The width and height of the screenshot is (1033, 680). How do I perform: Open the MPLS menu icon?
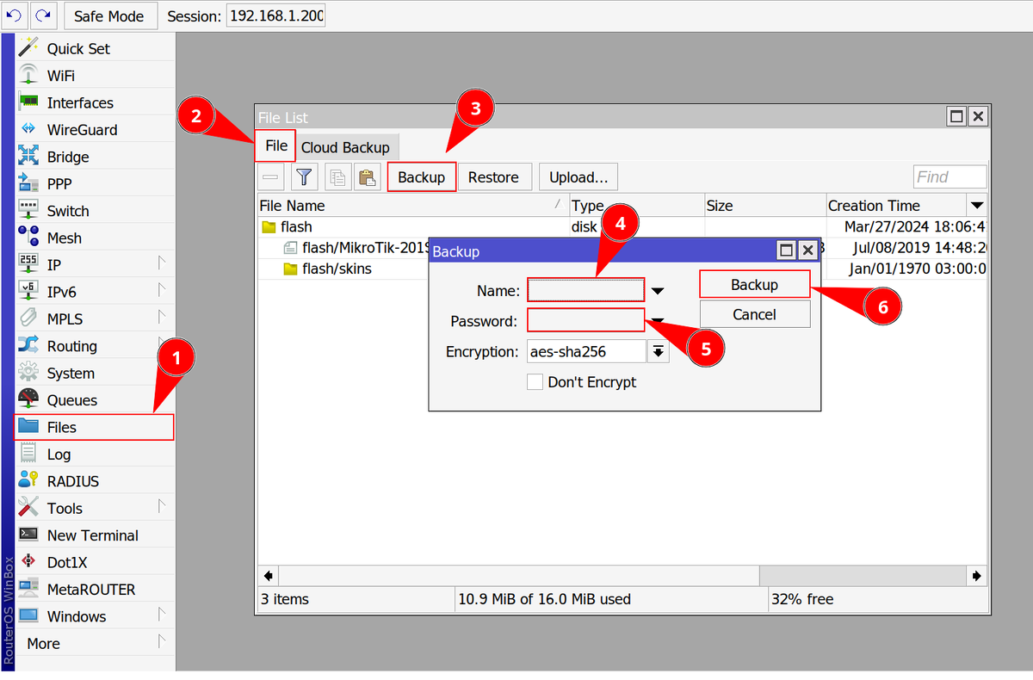(x=29, y=318)
